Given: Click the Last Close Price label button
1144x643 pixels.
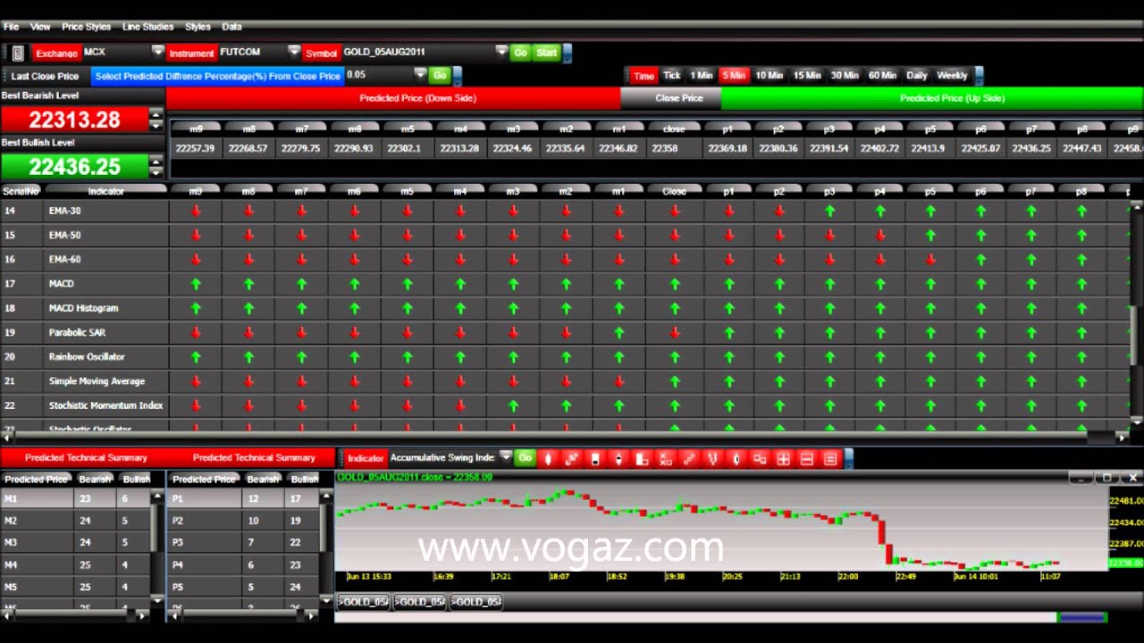Looking at the screenshot, I should pos(45,76).
